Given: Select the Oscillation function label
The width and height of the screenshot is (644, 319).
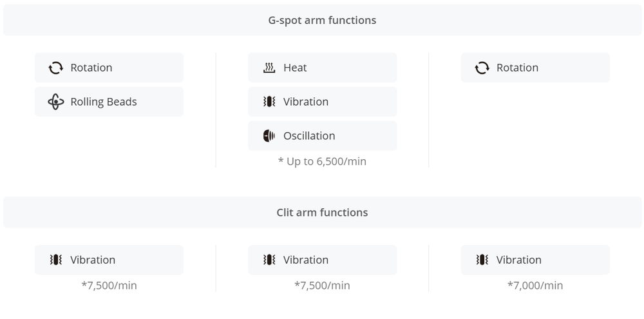Looking at the screenshot, I should 309,136.
